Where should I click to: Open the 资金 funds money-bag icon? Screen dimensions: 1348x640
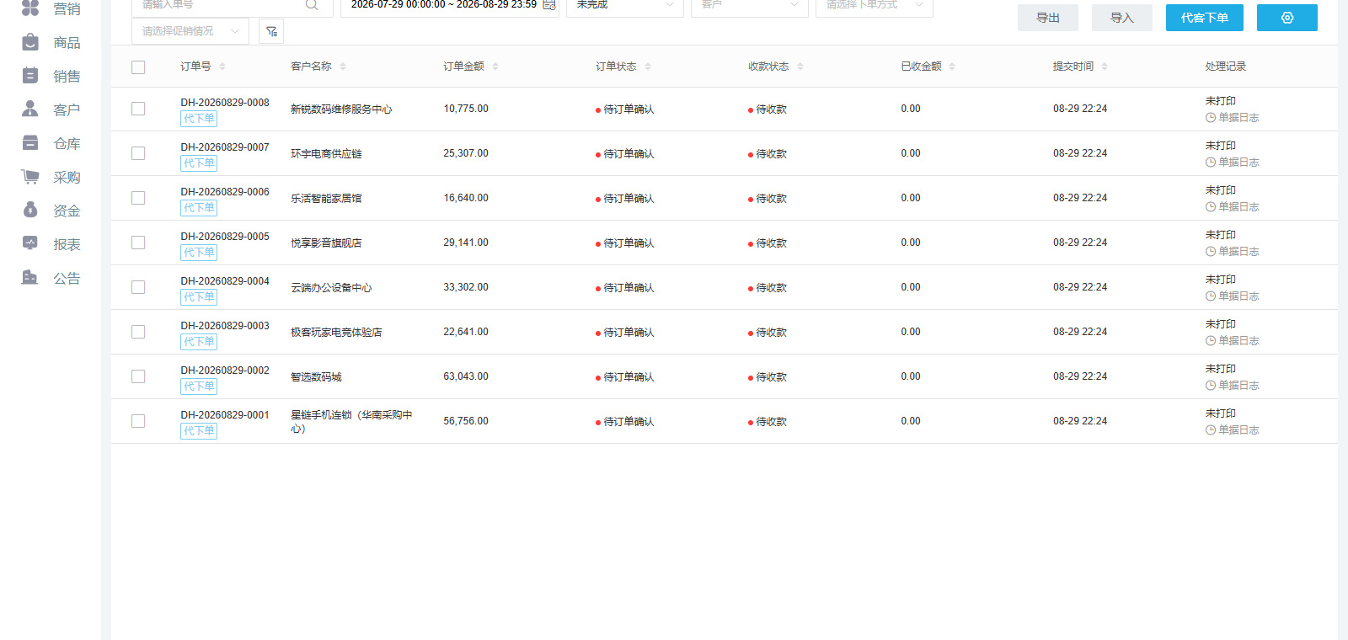coord(30,211)
